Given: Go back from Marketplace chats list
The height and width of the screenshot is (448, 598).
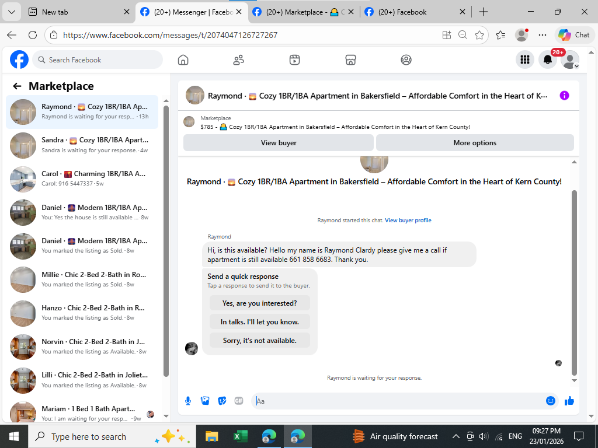Looking at the screenshot, I should pos(17,86).
